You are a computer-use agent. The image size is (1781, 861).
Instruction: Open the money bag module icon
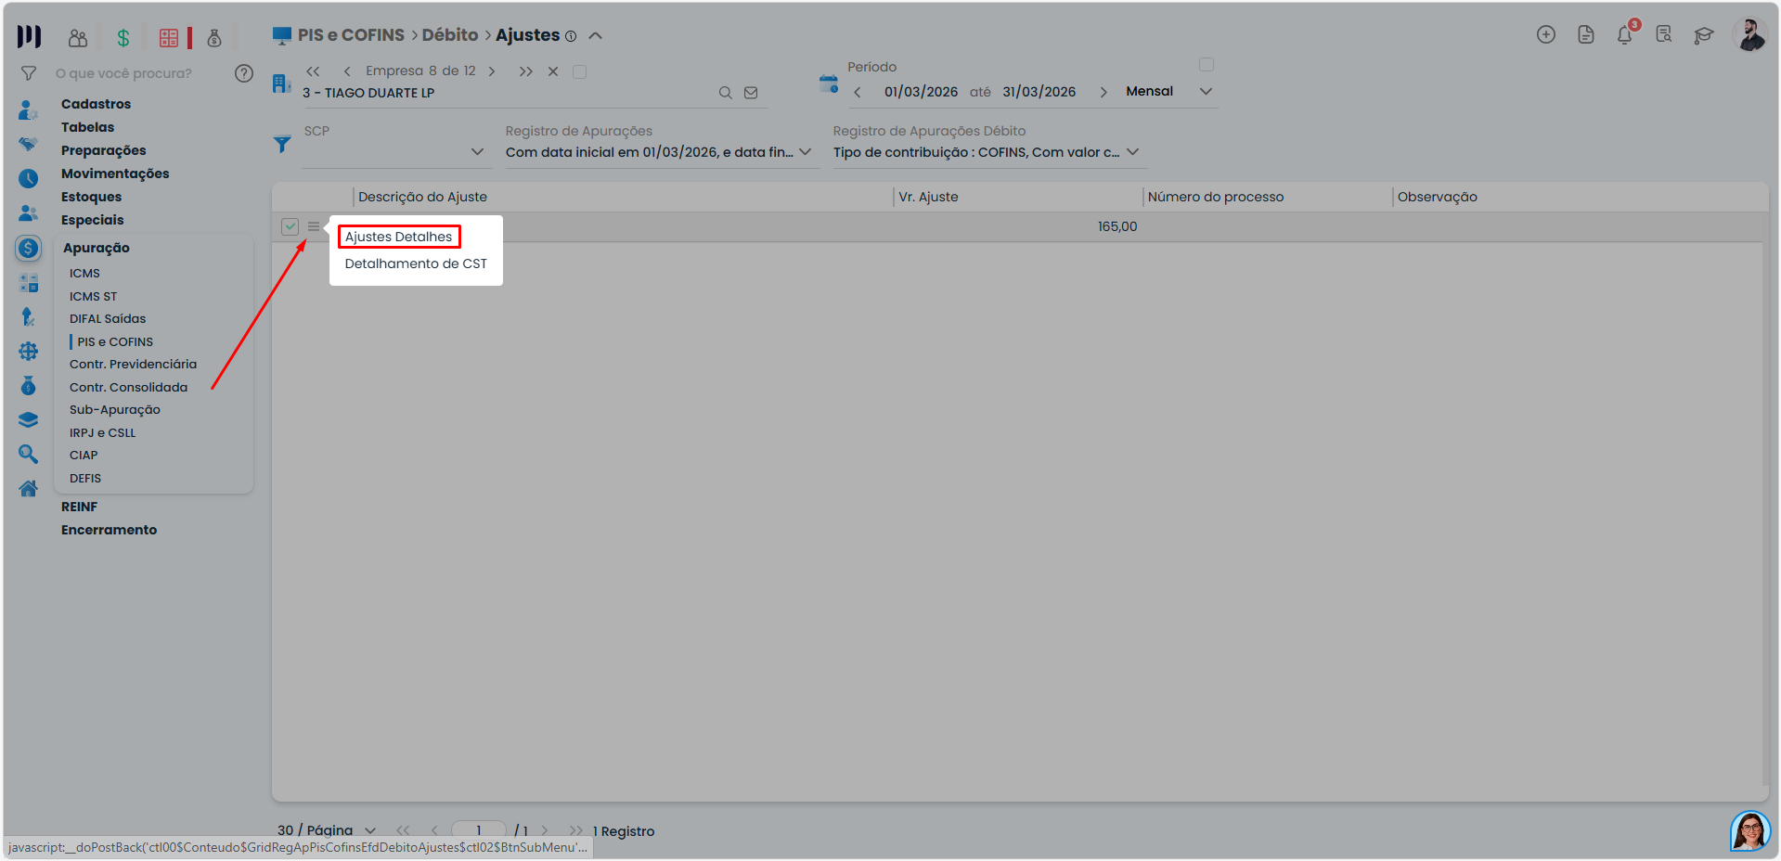(214, 38)
